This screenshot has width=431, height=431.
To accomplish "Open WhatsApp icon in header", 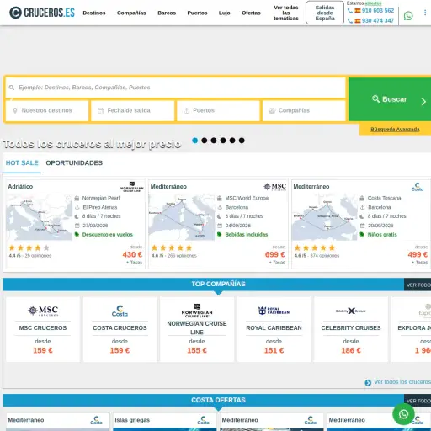I will [408, 16].
